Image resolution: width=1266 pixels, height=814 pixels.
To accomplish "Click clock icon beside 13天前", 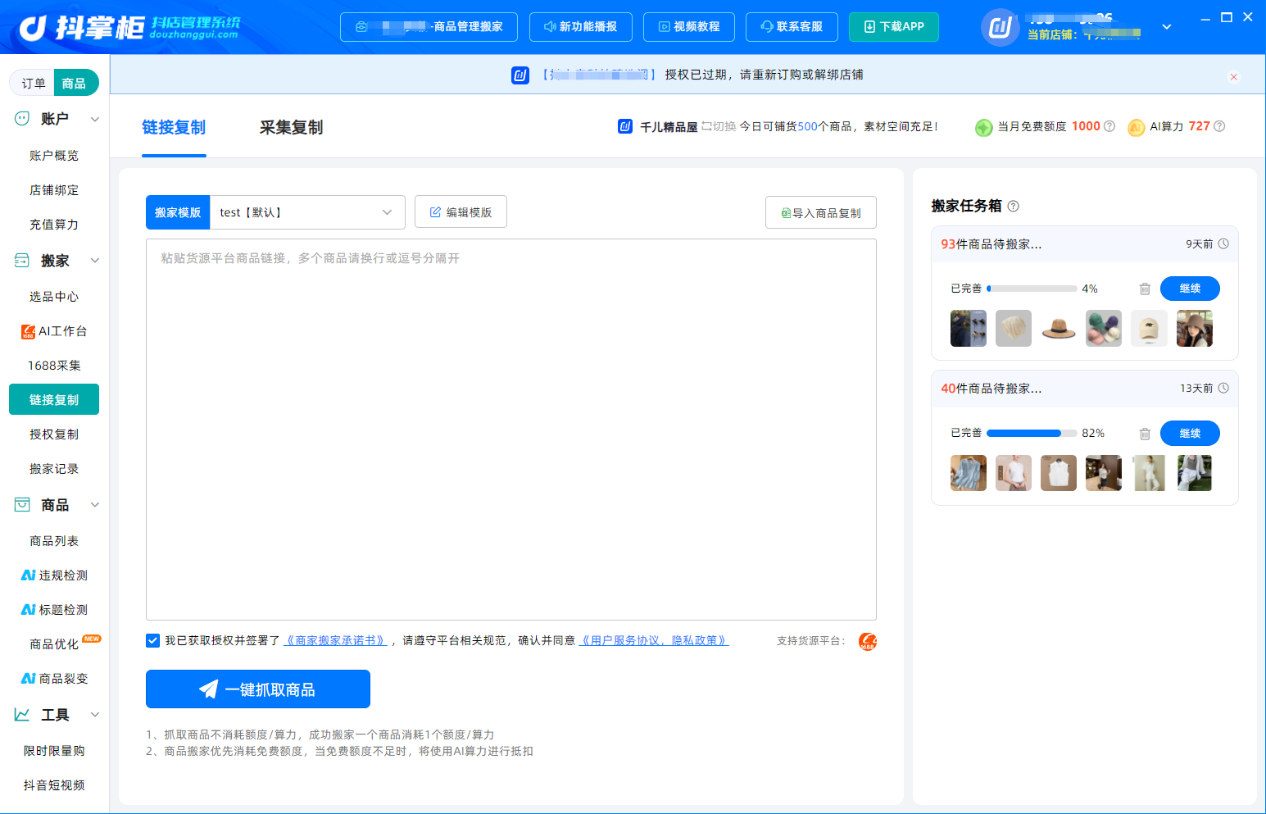I will pos(1223,388).
